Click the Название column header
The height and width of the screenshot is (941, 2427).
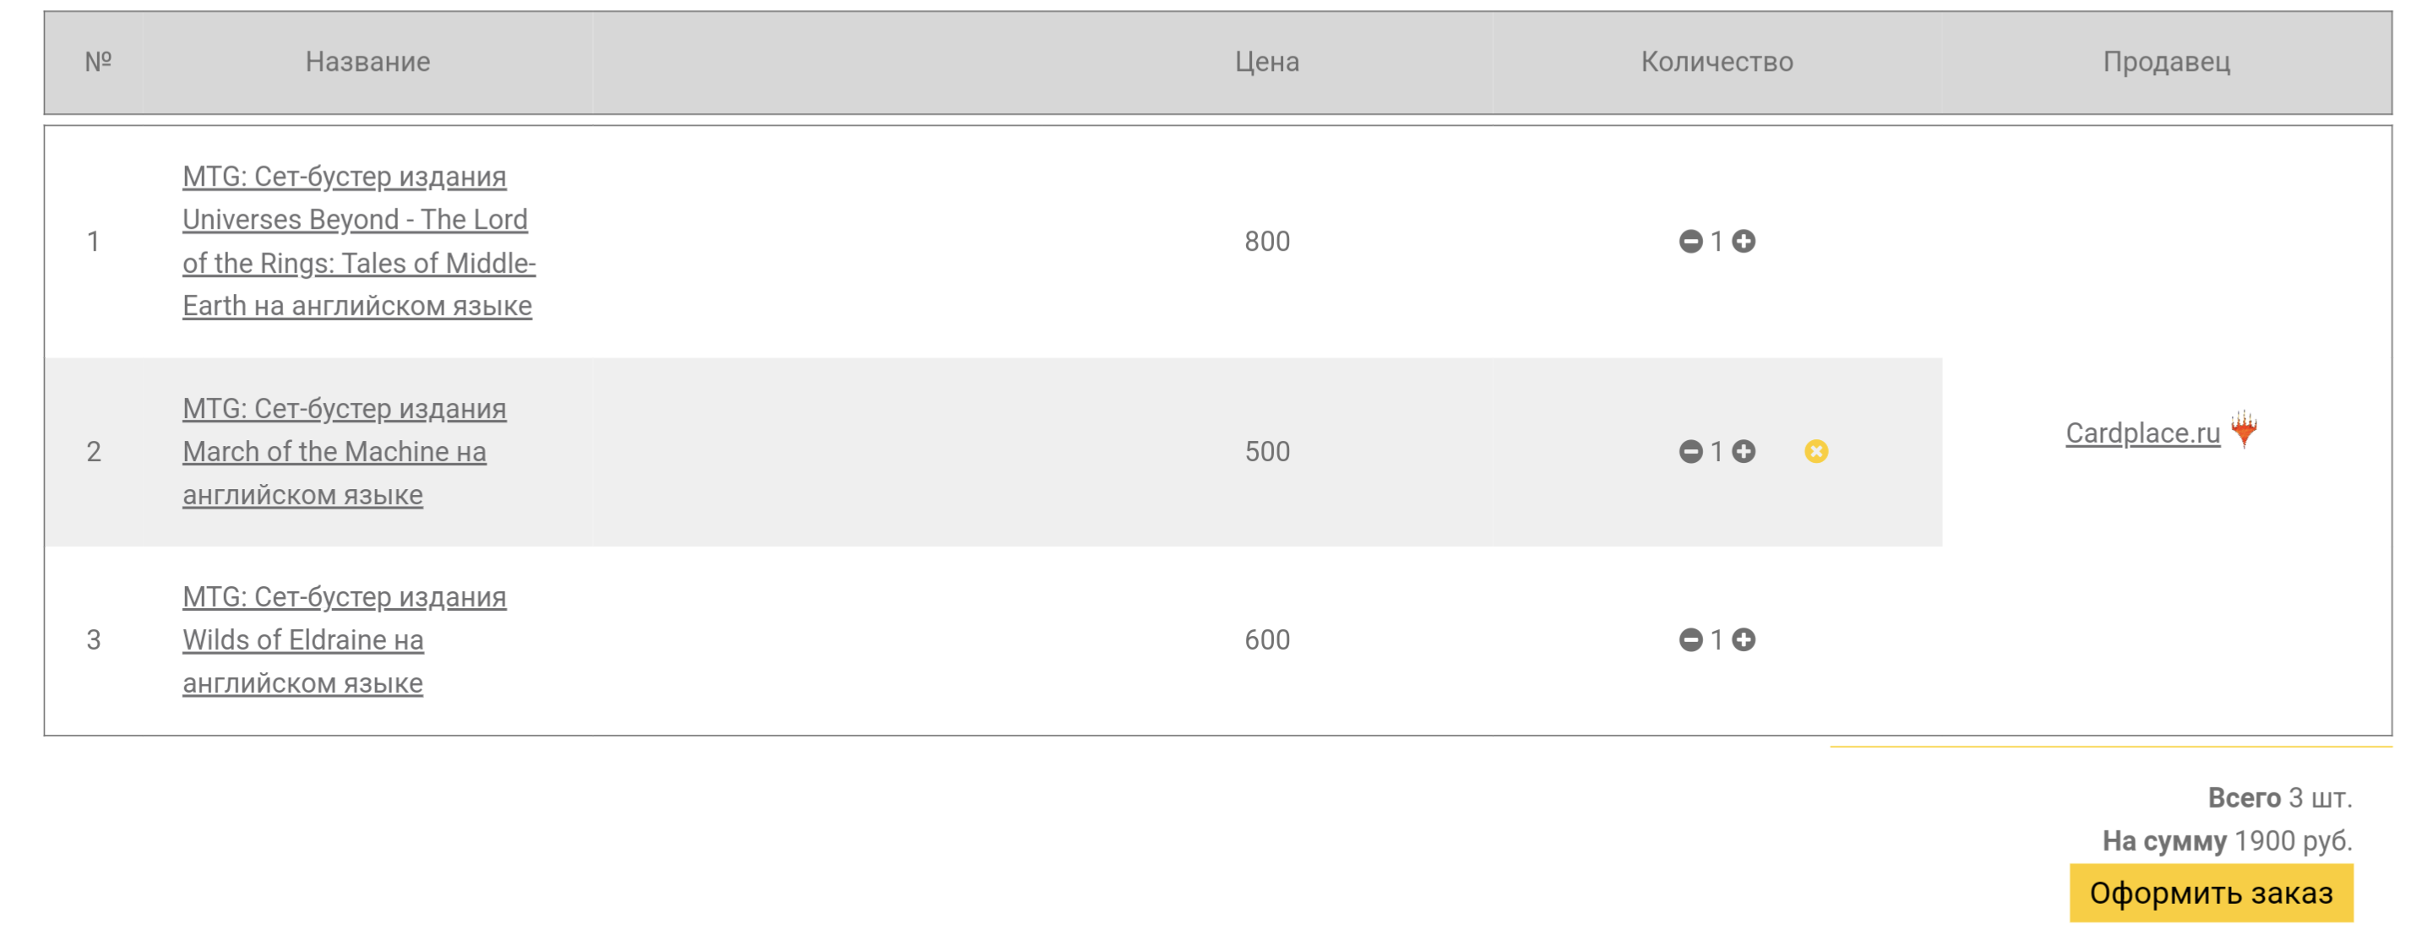tap(367, 63)
